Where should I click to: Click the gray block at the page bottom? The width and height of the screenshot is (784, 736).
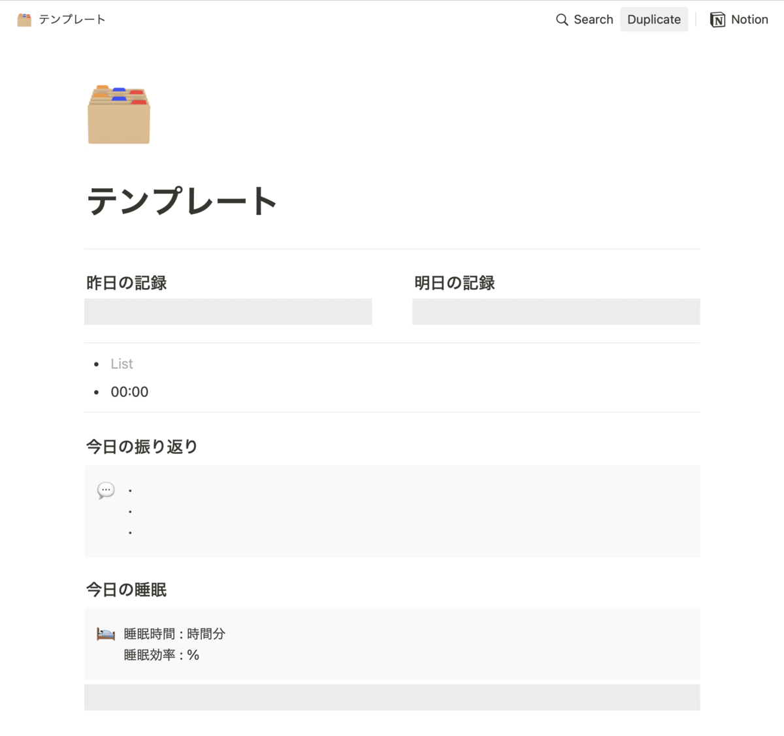(392, 697)
